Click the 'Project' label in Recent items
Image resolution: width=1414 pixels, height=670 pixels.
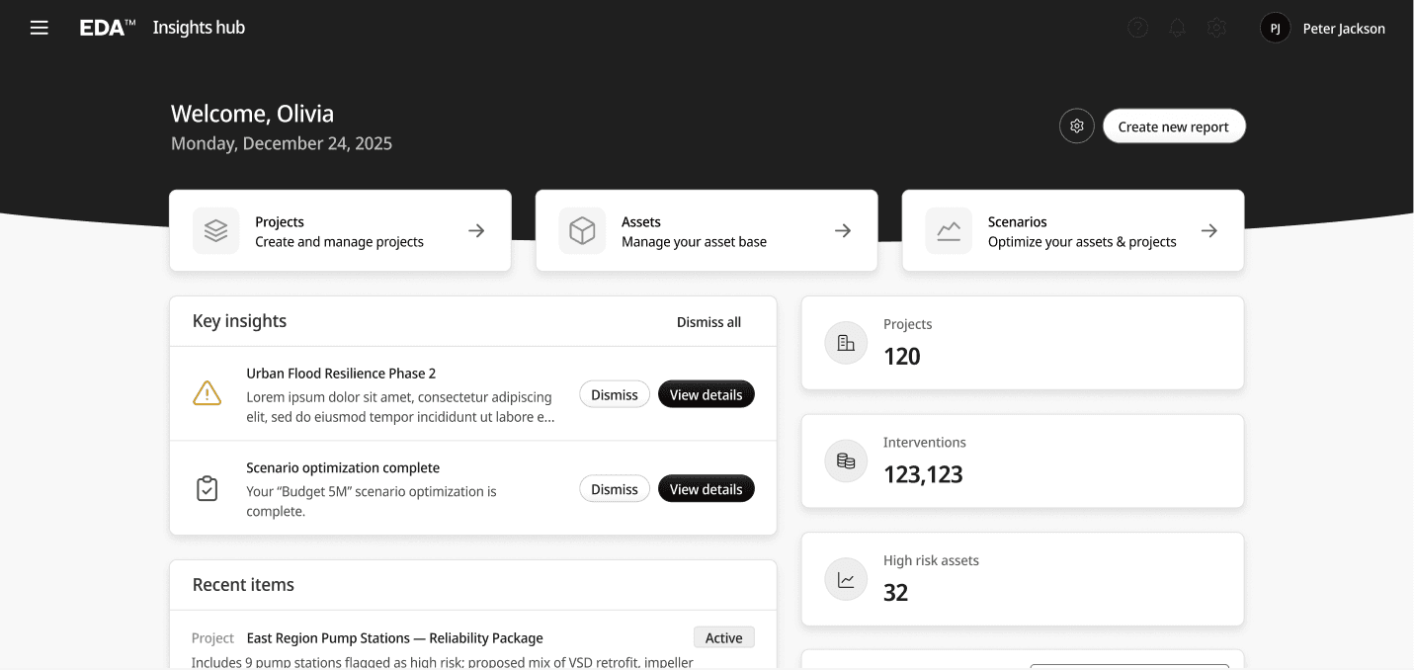click(x=212, y=638)
